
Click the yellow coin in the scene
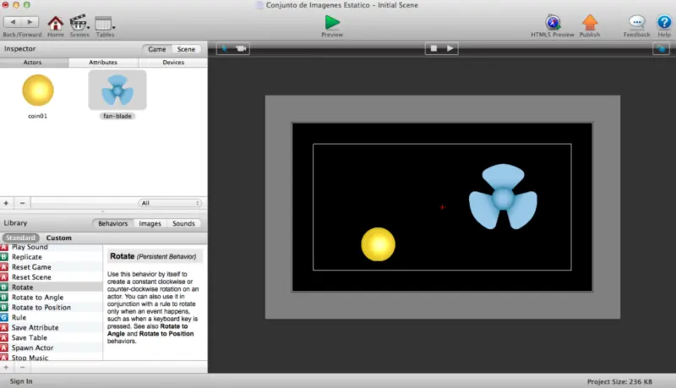(x=378, y=244)
